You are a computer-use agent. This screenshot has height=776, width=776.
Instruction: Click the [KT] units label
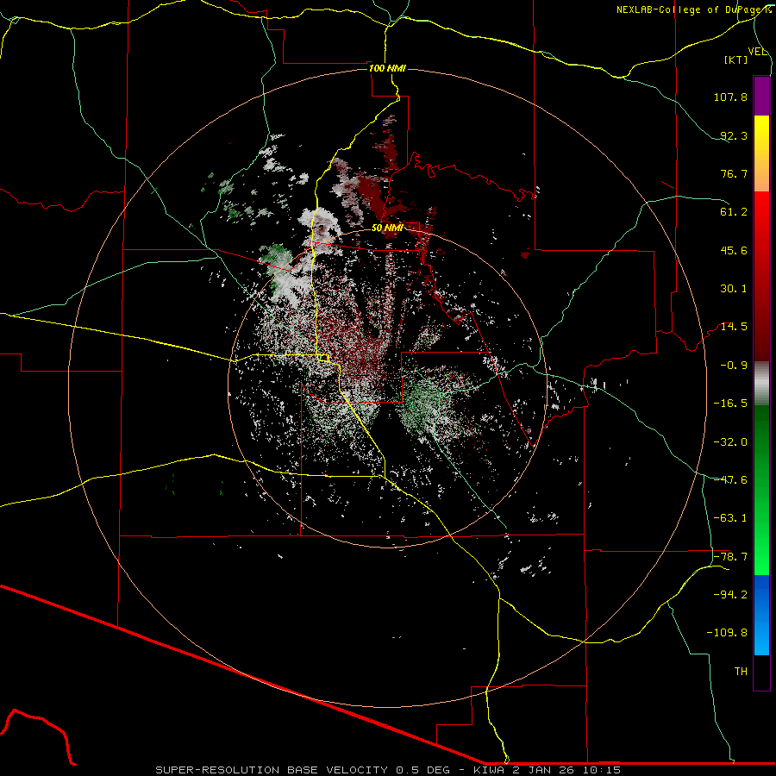[x=736, y=59]
